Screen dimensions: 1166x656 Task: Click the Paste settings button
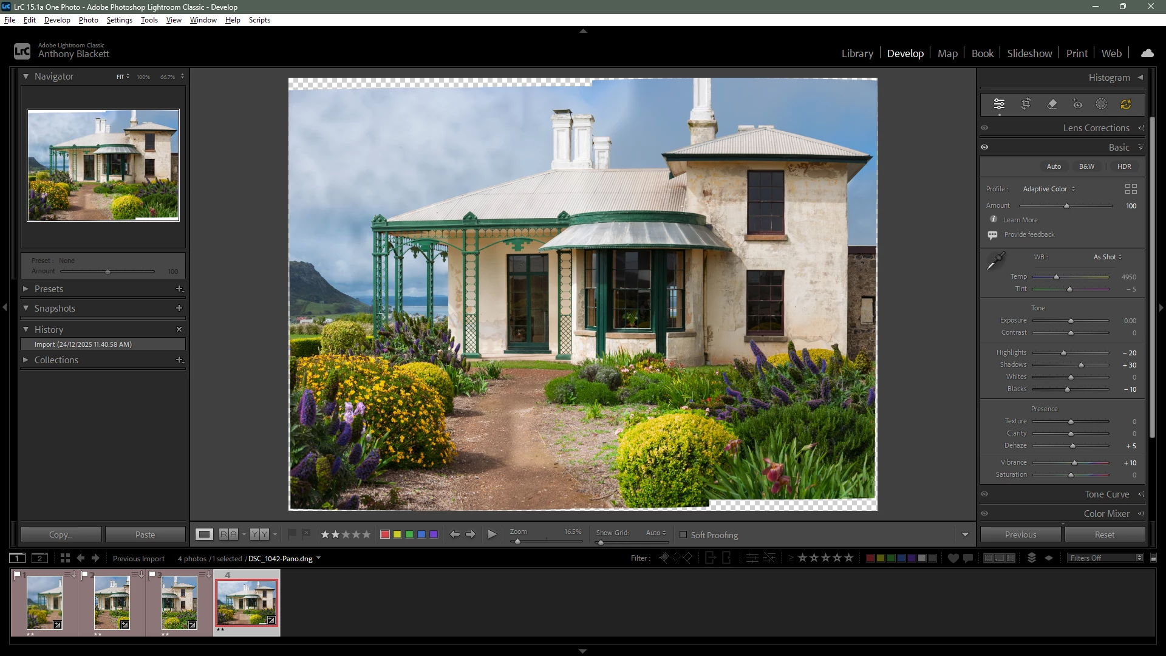tap(145, 535)
